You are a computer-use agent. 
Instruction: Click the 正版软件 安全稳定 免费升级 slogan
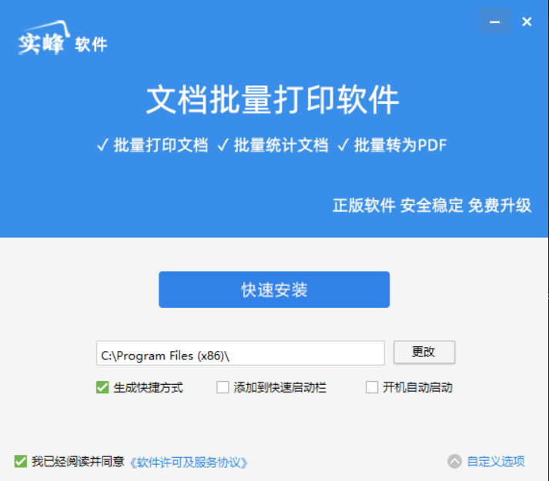[x=432, y=205]
